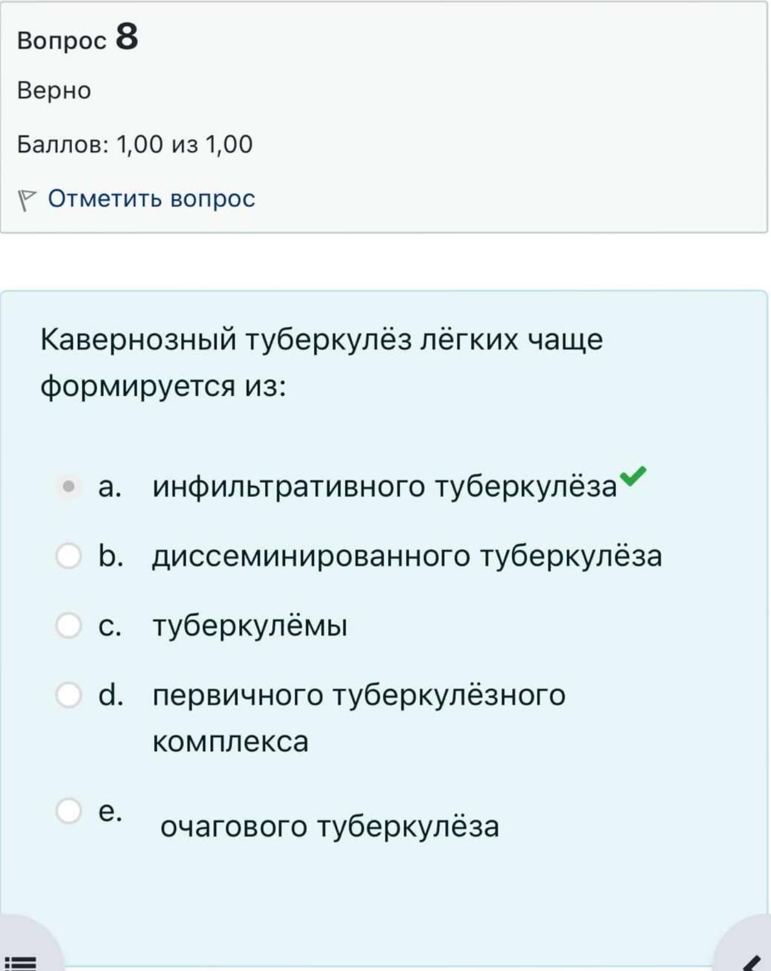Click the Отметить вопрос link
The height and width of the screenshot is (971, 771).
point(151,199)
